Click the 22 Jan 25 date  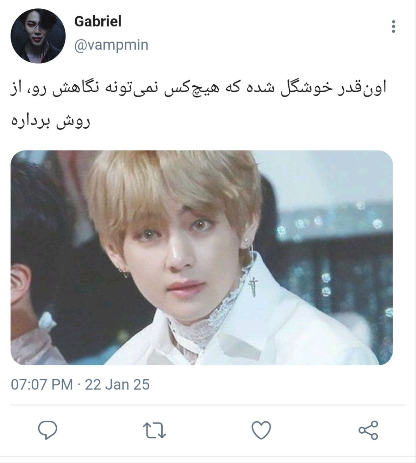pos(117,385)
